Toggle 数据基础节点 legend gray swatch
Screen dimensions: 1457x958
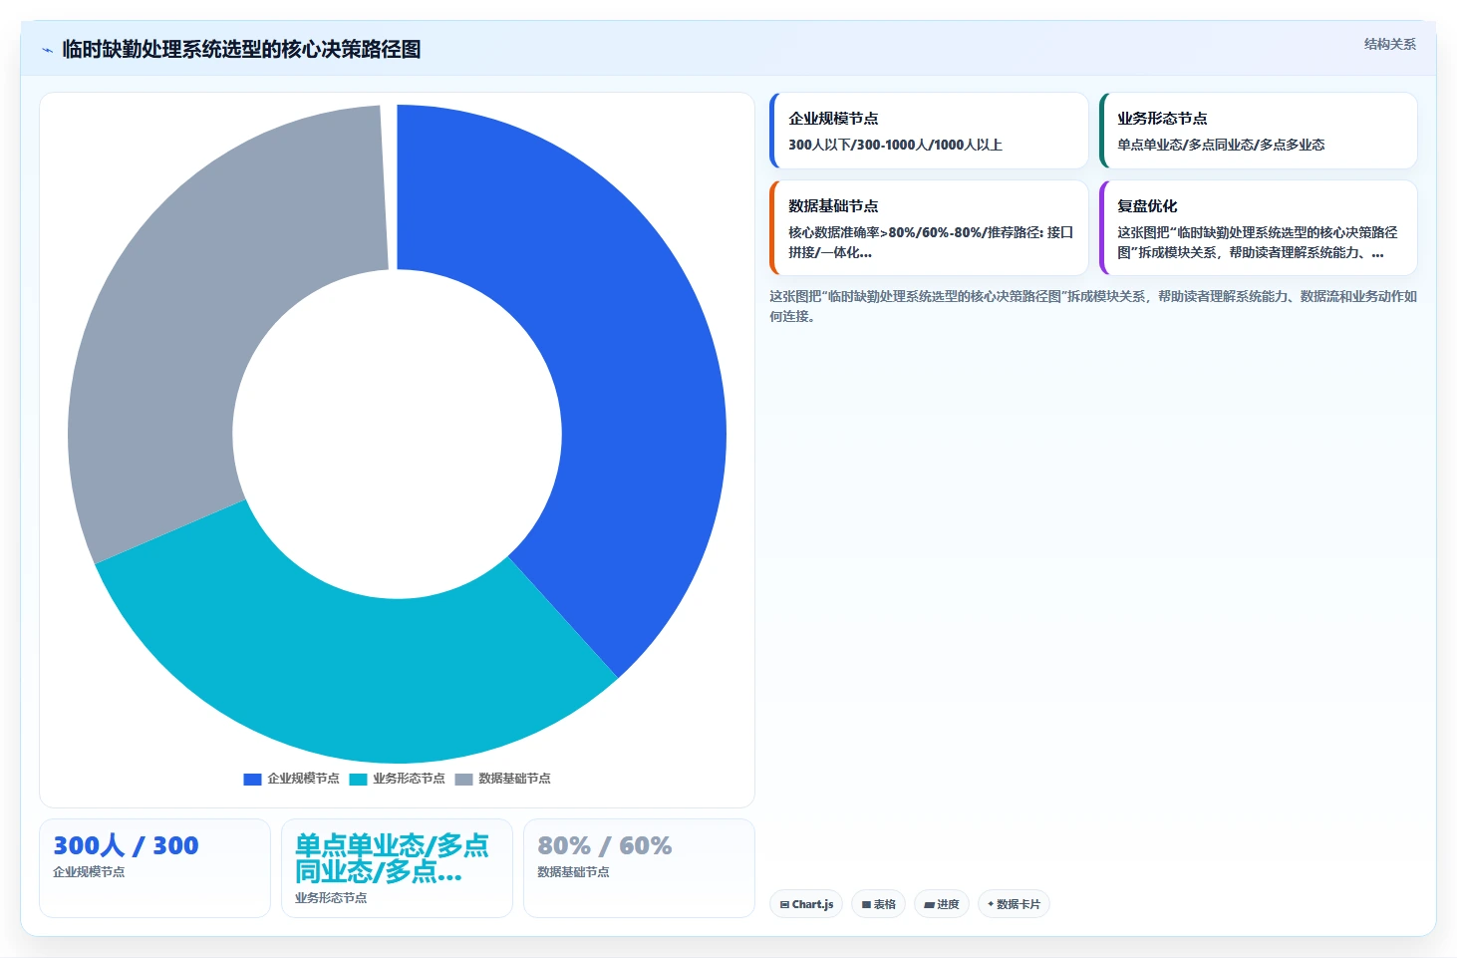(463, 779)
